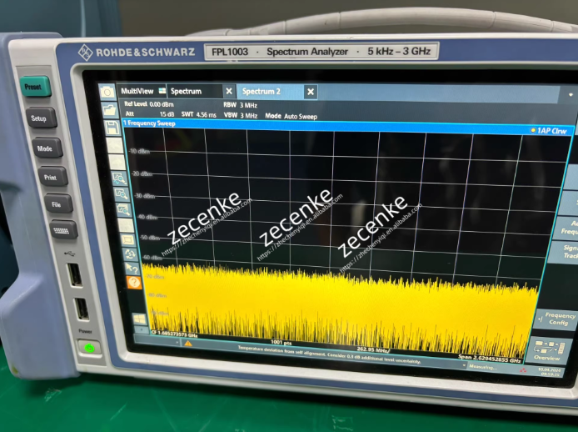Click the Ref Level 0.00 dBm field
The height and width of the screenshot is (432, 578).
[x=148, y=104]
